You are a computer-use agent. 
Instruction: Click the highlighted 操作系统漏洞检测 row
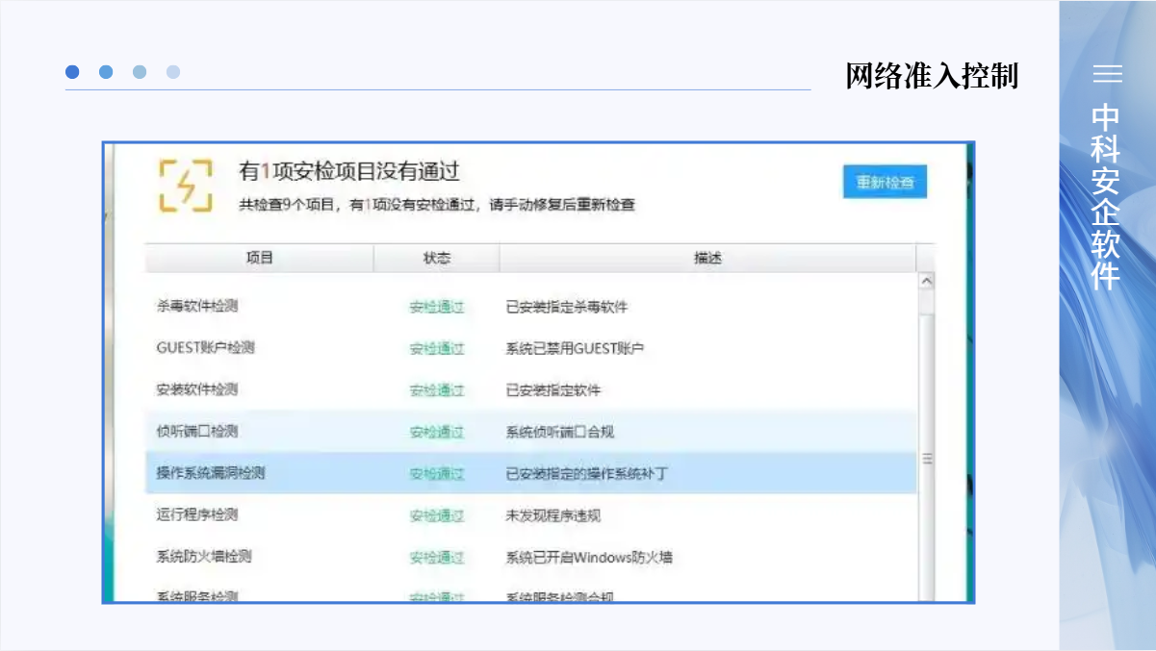pyautogui.click(x=211, y=473)
